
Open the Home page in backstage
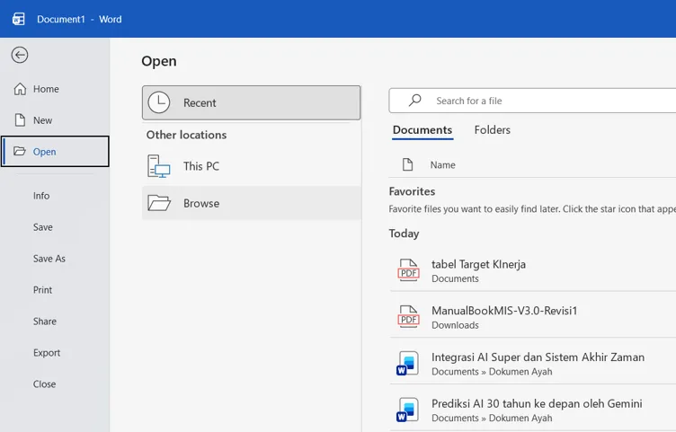click(55, 89)
